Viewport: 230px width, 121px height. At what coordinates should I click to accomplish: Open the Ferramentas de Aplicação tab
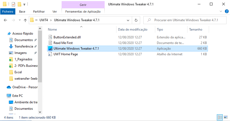pos(83,12)
